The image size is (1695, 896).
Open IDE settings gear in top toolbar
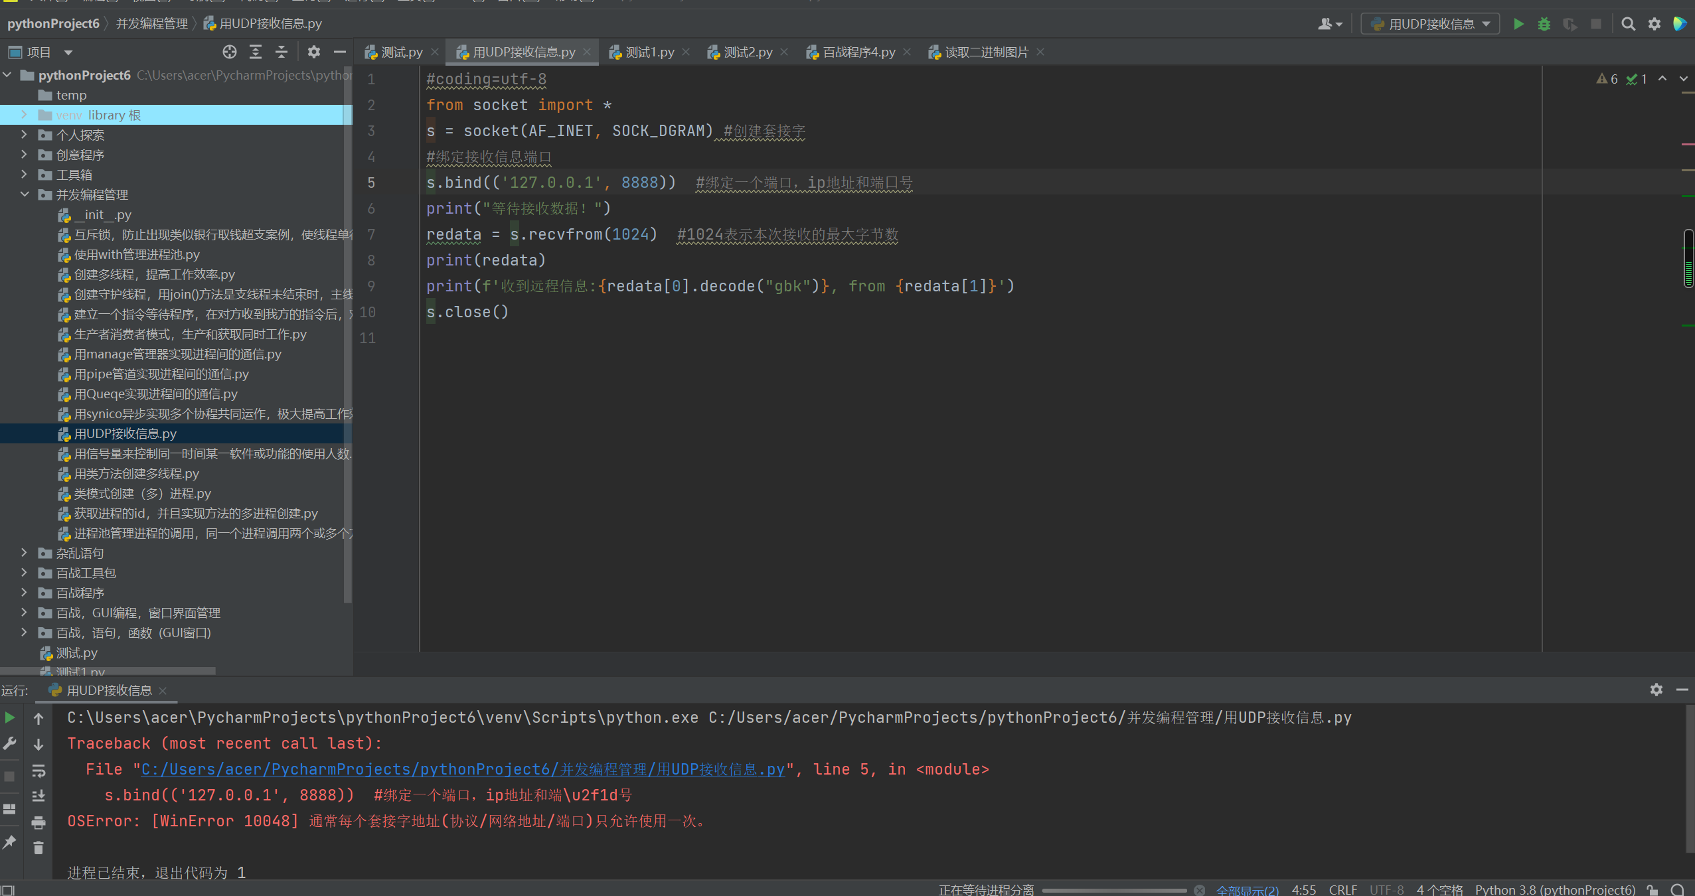[1655, 24]
